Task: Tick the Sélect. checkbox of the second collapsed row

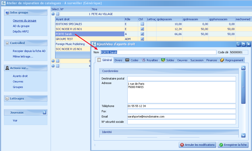Action: point(57,61)
